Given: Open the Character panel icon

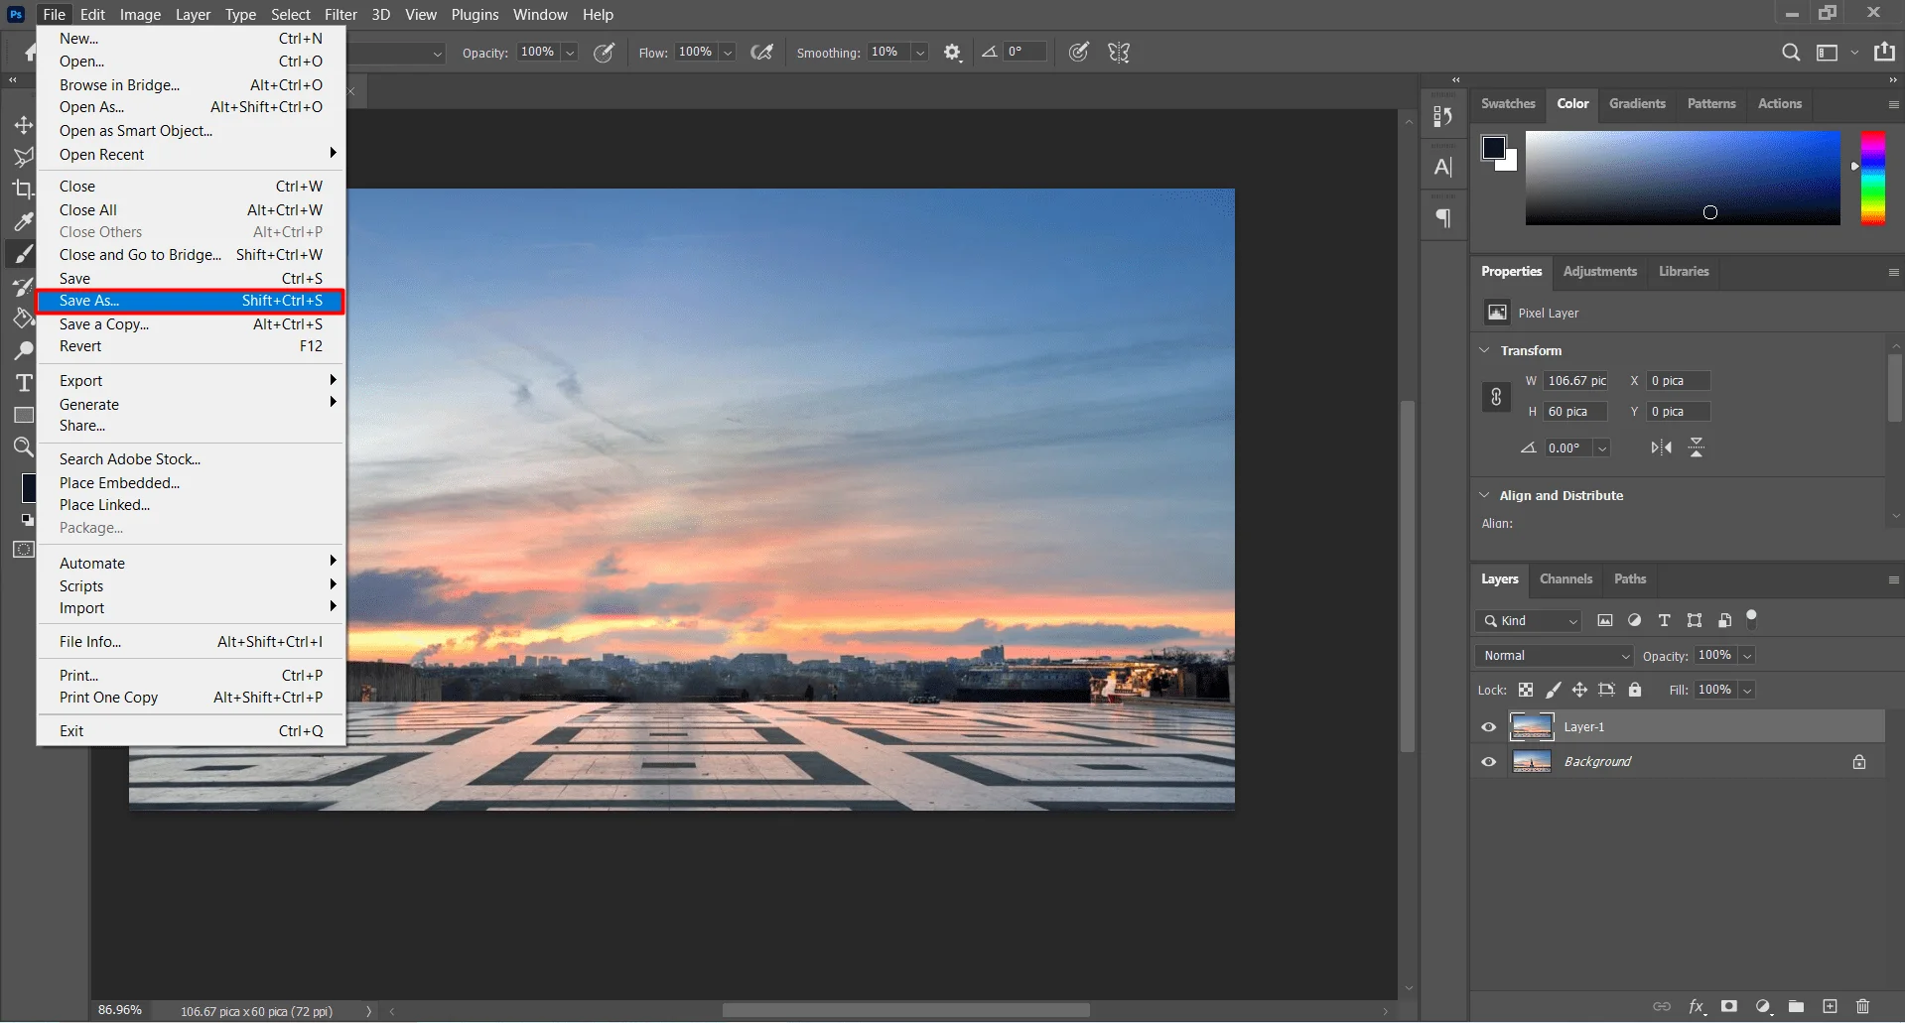Looking at the screenshot, I should (1443, 167).
